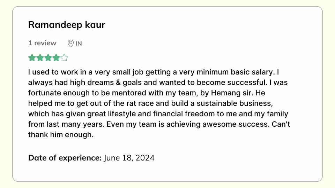The width and height of the screenshot is (335, 188).
Task: Select the fourth green rating star
Action: click(56, 58)
